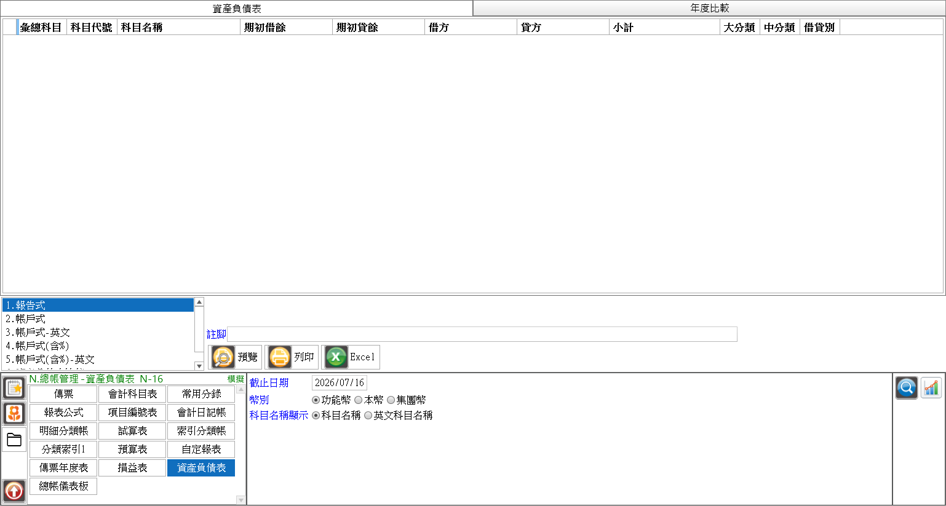This screenshot has height=506, width=946.
Task: Open the 自定報表 menu button
Action: (201, 449)
